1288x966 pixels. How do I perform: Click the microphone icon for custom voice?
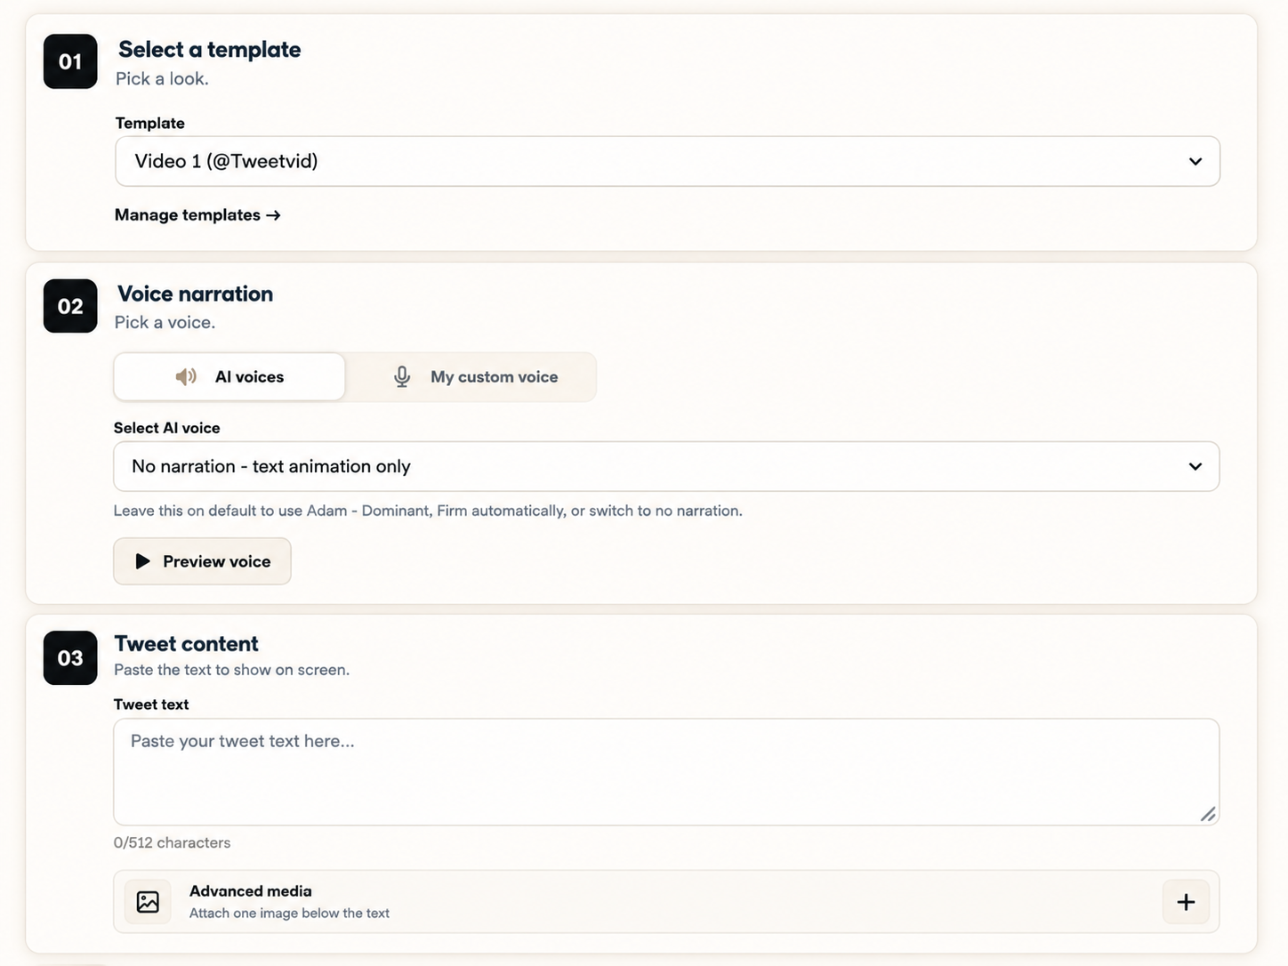[x=402, y=377]
